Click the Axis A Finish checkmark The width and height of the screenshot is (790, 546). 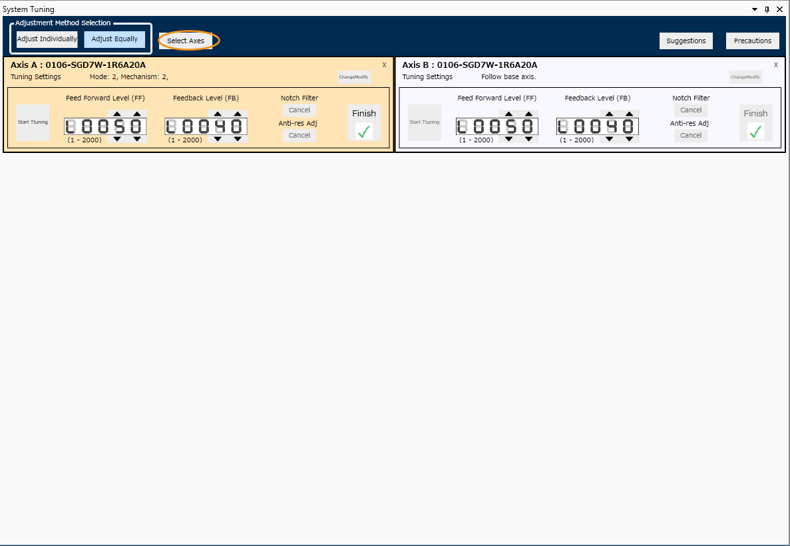coord(363,131)
